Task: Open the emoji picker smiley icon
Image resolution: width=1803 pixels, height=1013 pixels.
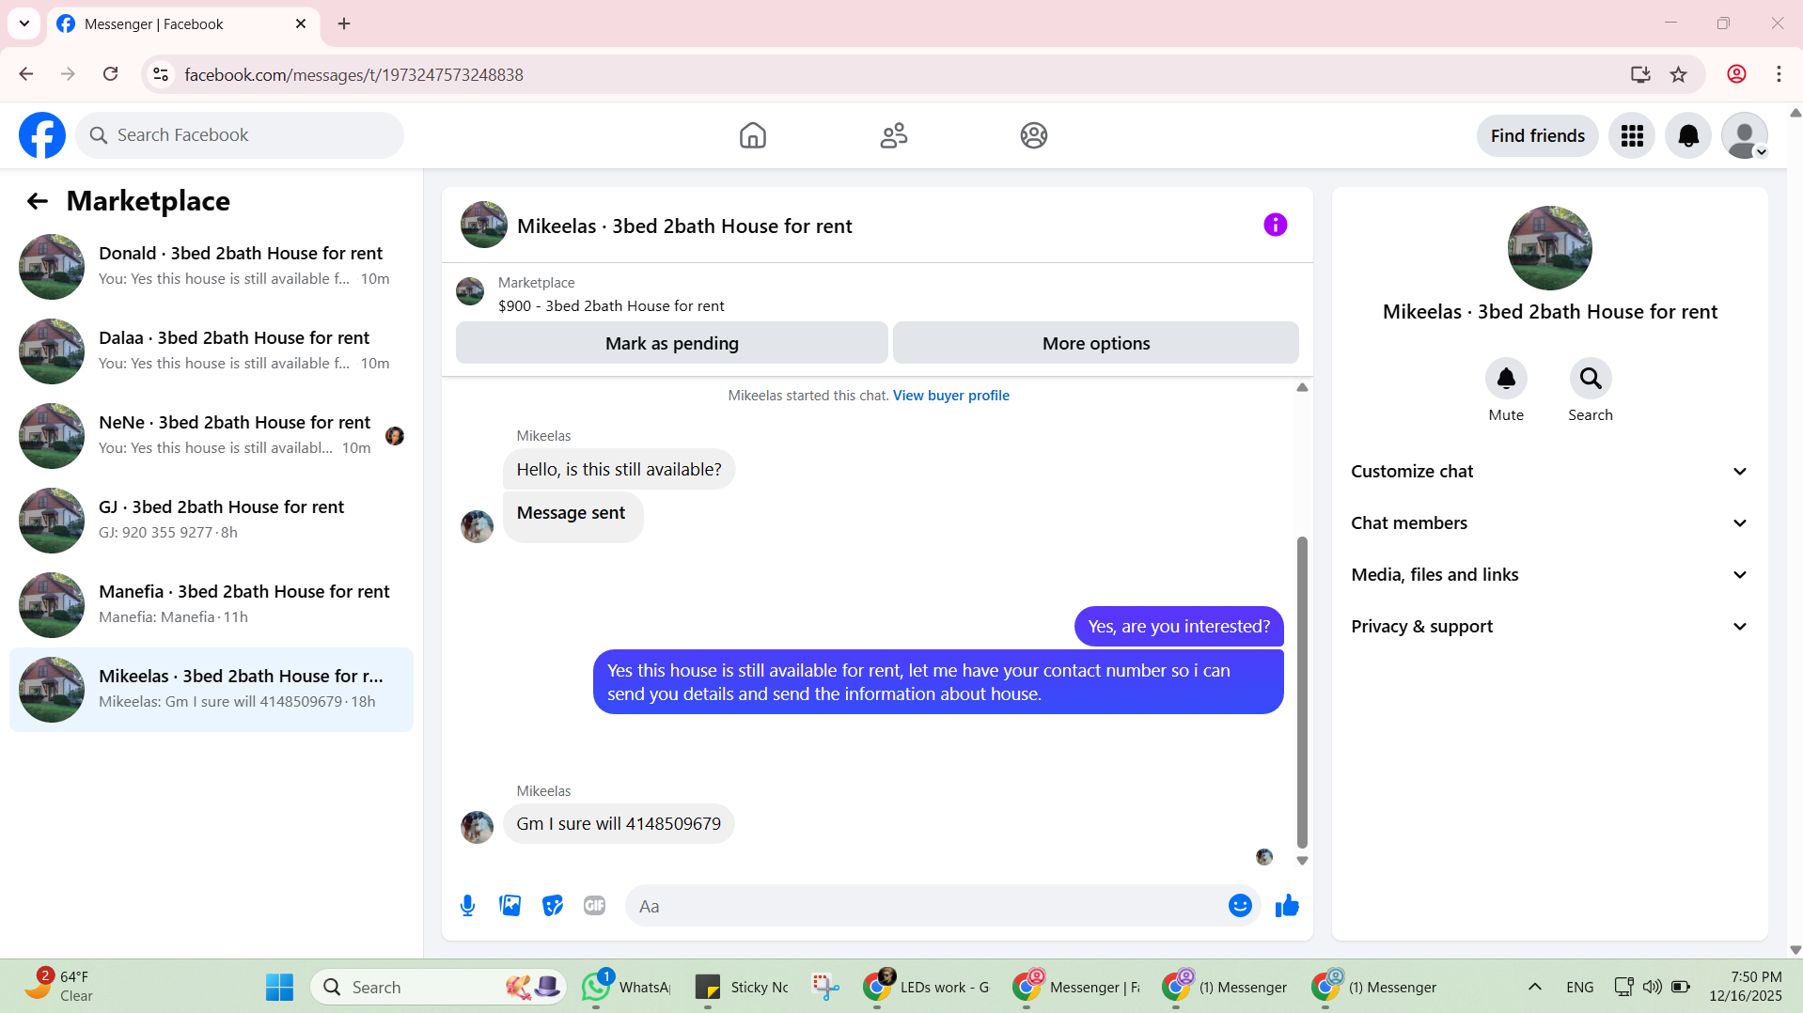Action: [x=1240, y=906]
